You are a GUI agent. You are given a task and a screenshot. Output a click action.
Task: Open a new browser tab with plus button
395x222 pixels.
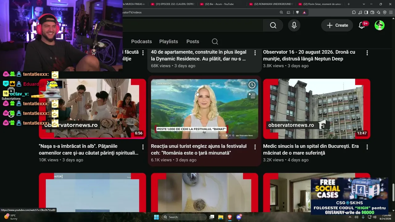tap(349, 4)
